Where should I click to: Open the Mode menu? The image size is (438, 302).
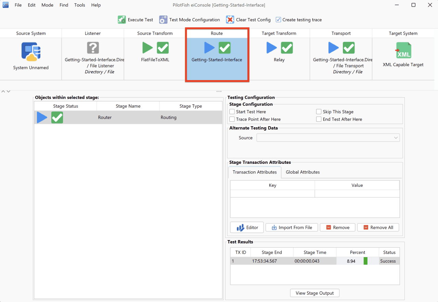point(48,5)
